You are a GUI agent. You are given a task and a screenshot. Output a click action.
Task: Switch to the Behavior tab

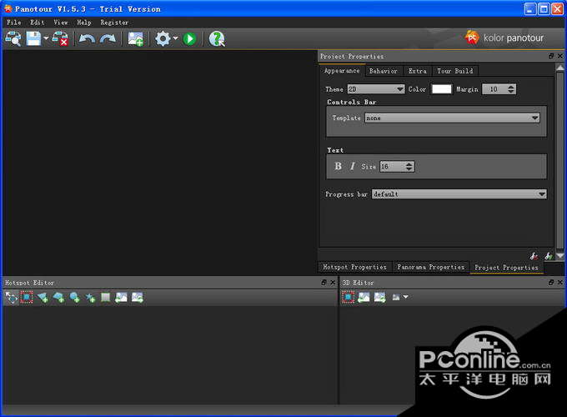click(x=384, y=71)
